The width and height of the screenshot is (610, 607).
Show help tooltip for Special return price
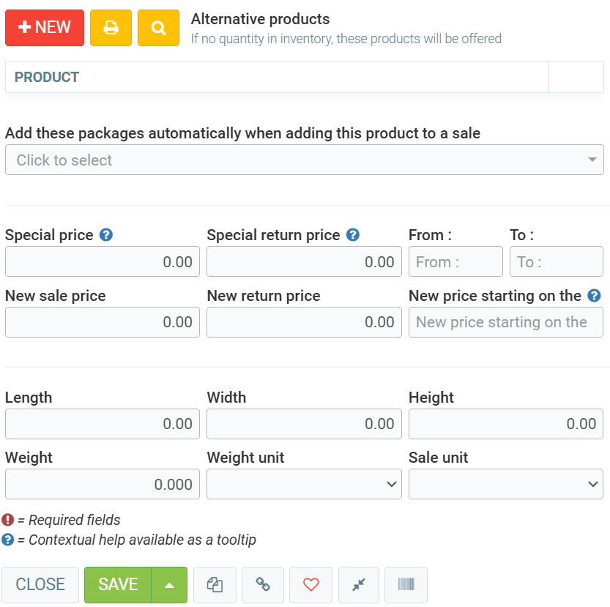coord(353,235)
